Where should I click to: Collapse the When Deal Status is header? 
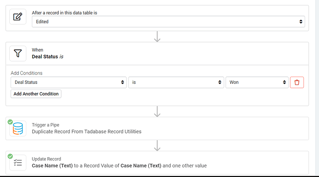tap(157, 53)
